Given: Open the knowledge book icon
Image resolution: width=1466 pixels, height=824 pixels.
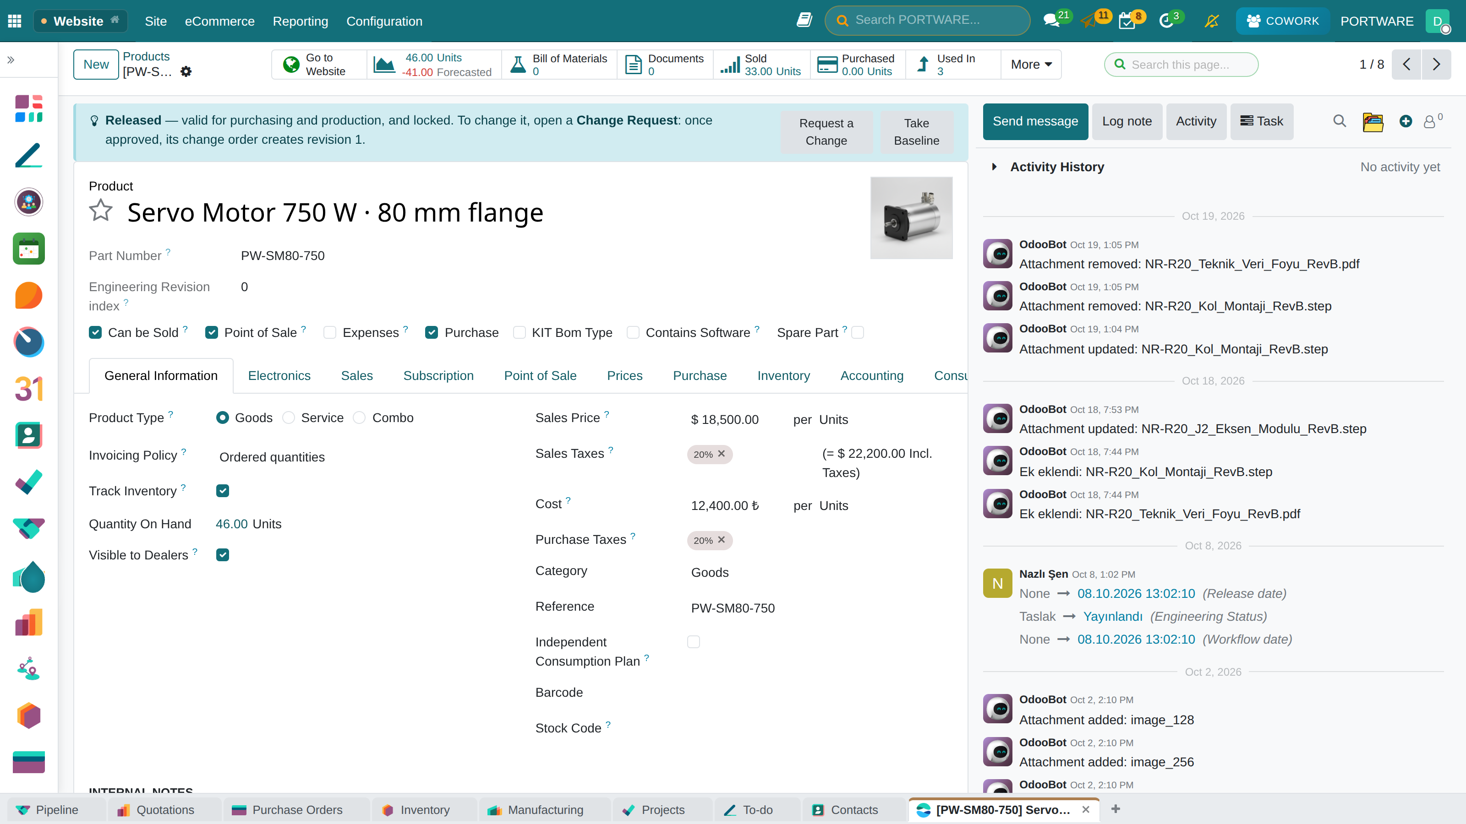Looking at the screenshot, I should (x=804, y=21).
